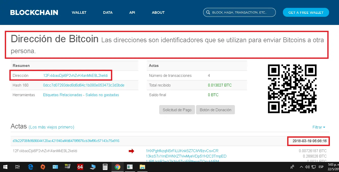339x172 pixels.
Task: Open transaction hash d3b22f706fb9686644120ac... link
Action: [x=66, y=141]
